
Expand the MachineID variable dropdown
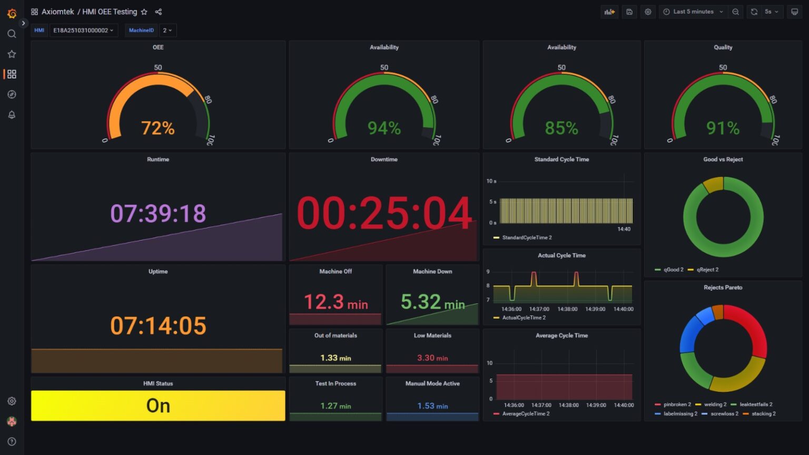tap(168, 30)
